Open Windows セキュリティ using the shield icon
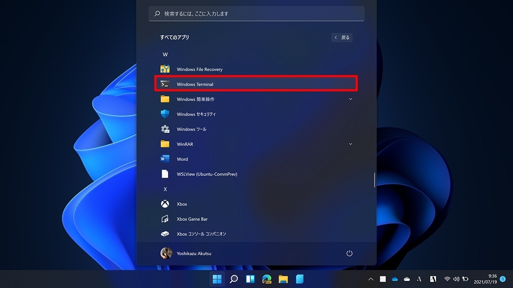 165,114
